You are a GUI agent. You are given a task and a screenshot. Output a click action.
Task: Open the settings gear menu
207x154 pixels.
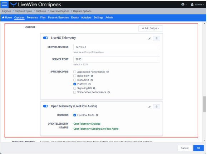pyautogui.click(x=184, y=5)
